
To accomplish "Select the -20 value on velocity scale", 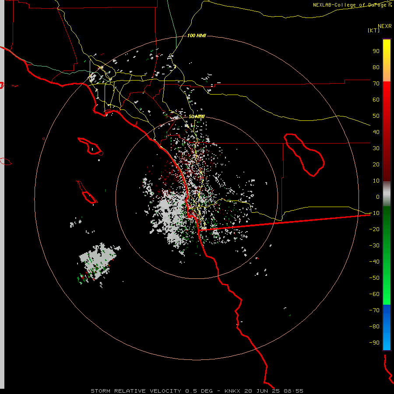I will point(374,229).
